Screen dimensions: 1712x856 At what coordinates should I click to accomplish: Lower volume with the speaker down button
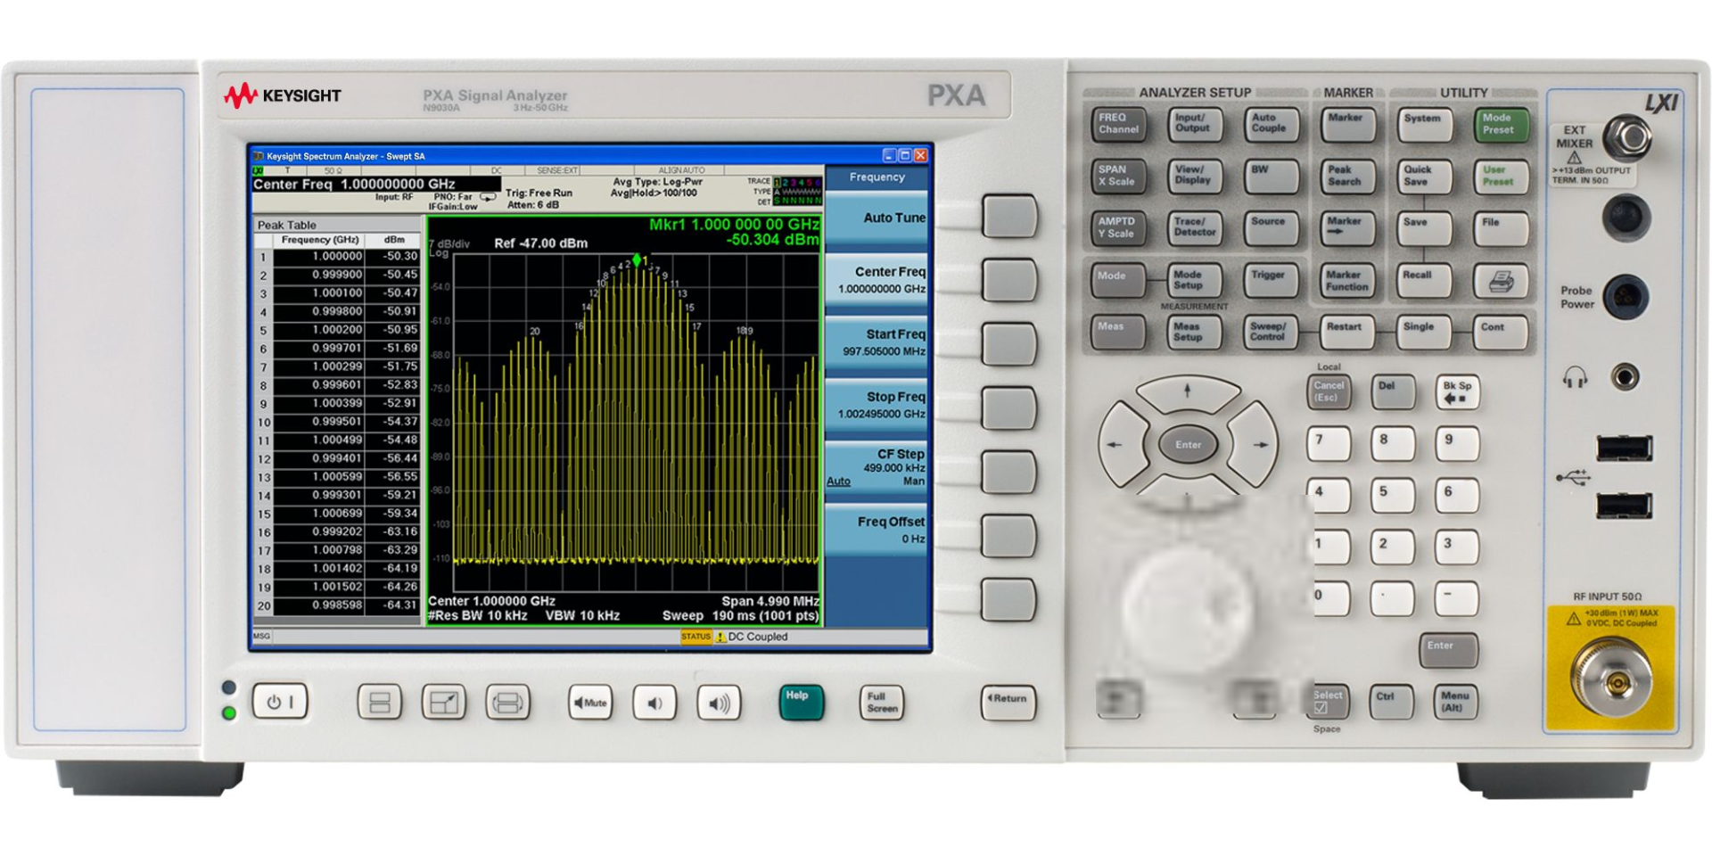click(x=654, y=703)
